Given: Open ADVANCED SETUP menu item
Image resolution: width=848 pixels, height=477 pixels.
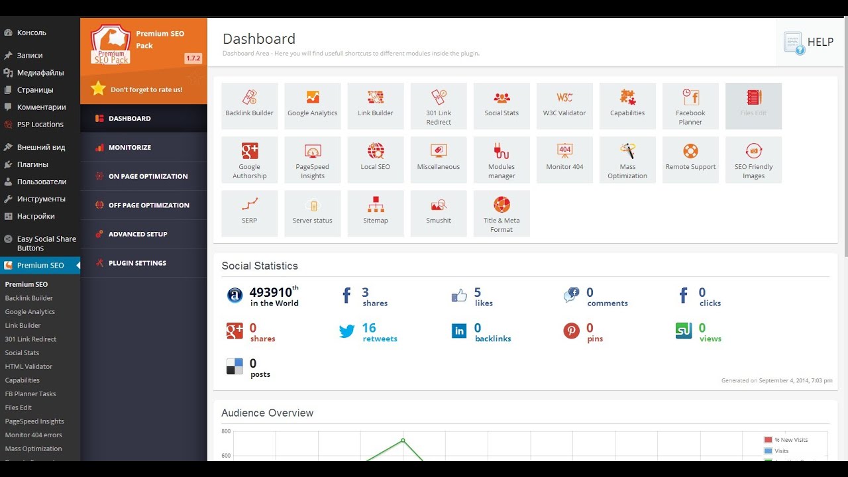Looking at the screenshot, I should coord(144,234).
